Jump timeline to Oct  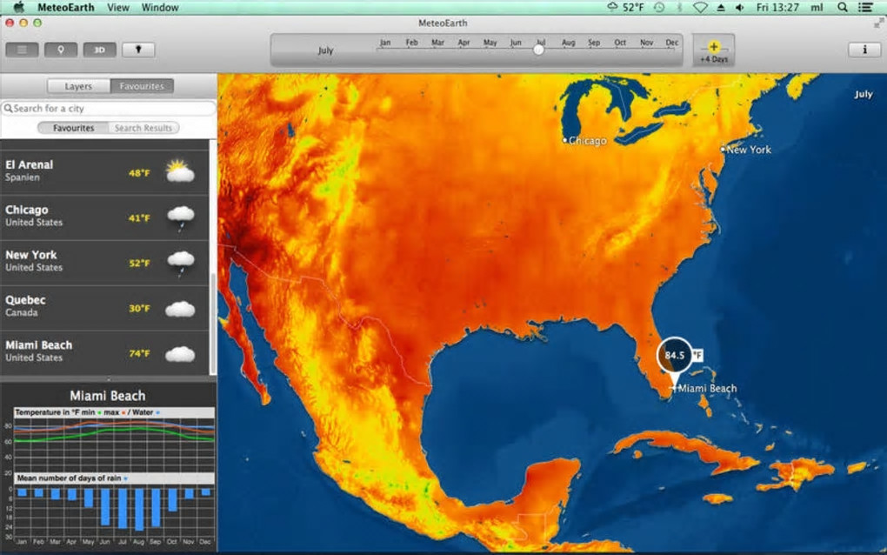620,43
